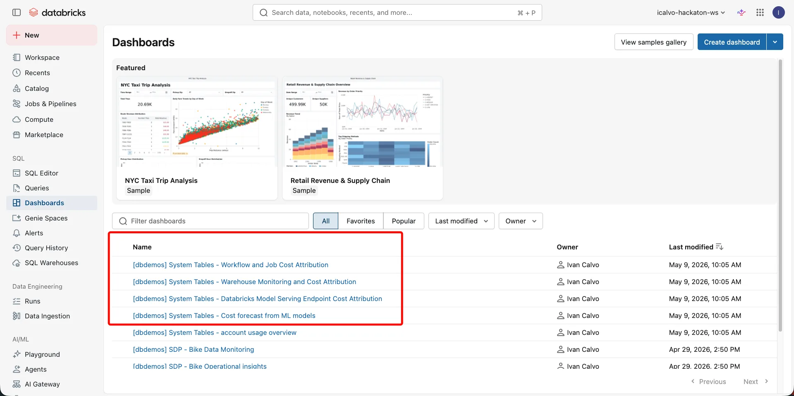Screen dimensions: 794x396
Task: Click the Workspace sidebar icon
Action: (17, 57)
